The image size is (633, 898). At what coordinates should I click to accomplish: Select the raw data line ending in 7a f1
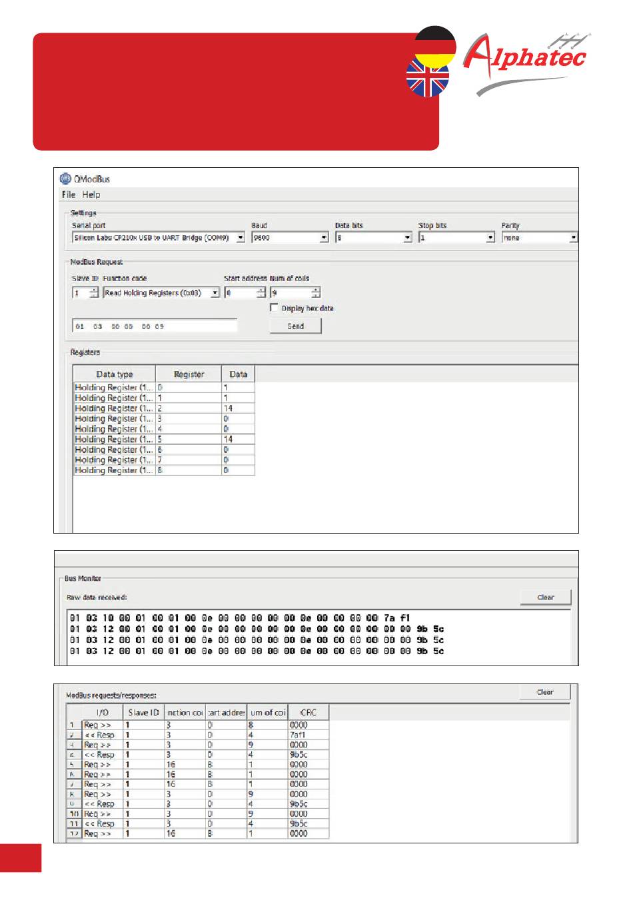pyautogui.click(x=240, y=618)
